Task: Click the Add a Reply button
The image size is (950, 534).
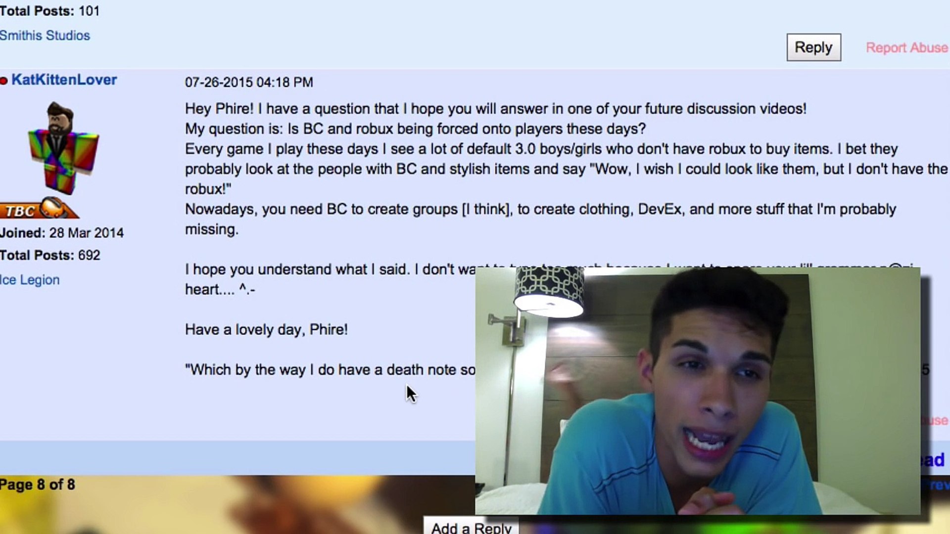Action: 471,526
